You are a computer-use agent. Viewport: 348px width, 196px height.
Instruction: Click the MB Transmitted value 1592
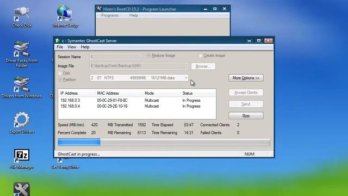click(x=141, y=125)
